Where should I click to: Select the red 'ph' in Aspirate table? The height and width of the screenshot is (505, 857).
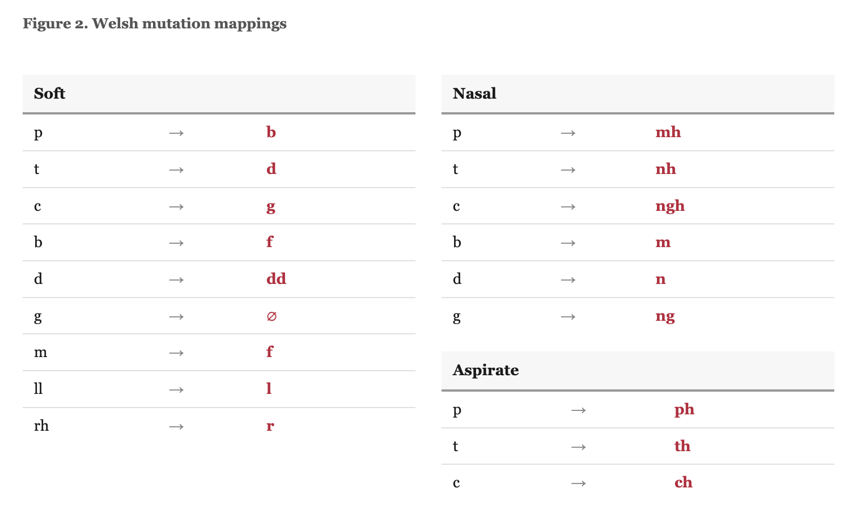[x=684, y=410]
